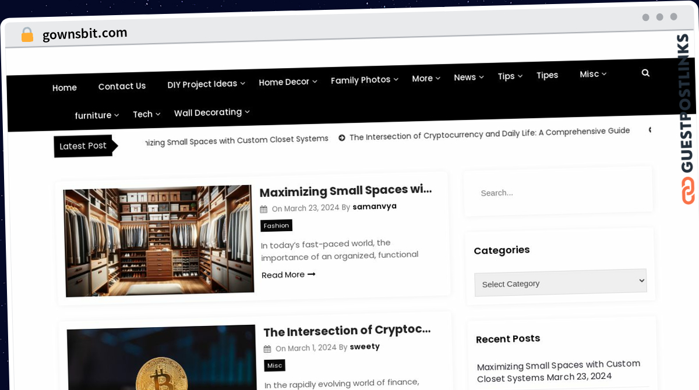699x390 pixels.
Task: Expand the More submenu arrow
Action: (x=438, y=78)
